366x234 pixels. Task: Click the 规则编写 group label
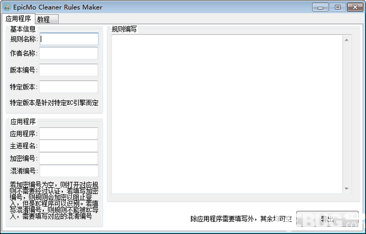point(124,29)
